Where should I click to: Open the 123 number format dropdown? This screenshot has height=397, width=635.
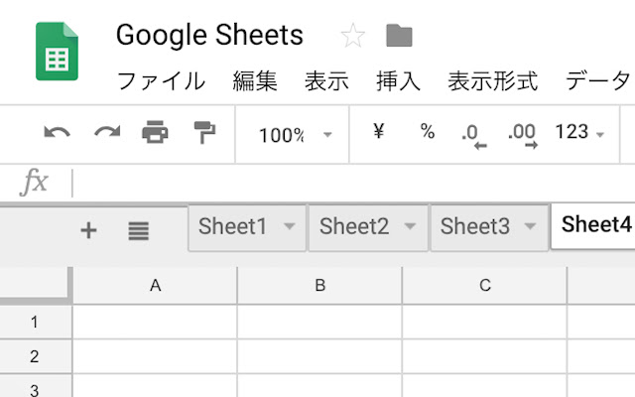pos(579,133)
